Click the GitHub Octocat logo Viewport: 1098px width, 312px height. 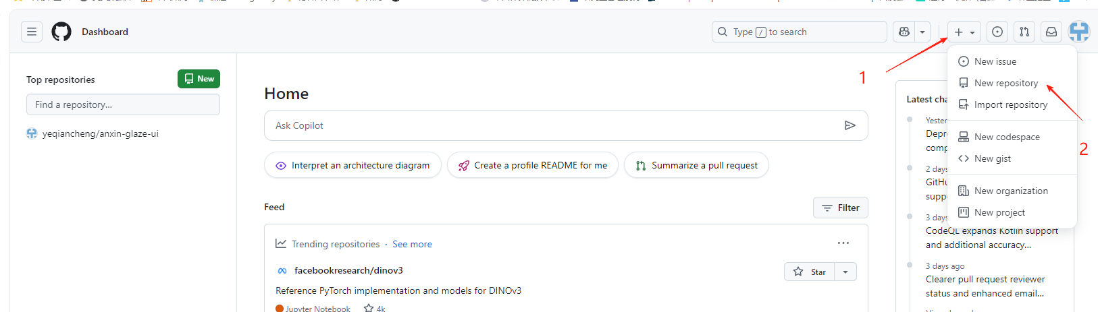pos(61,32)
